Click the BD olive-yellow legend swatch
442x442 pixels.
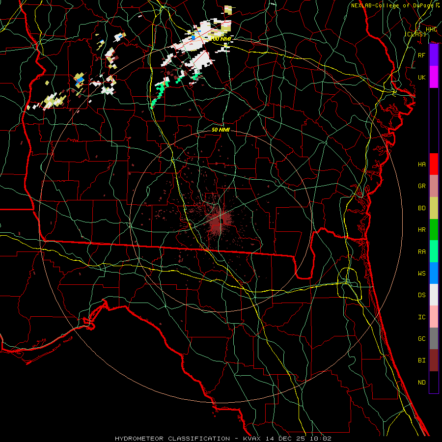pyautogui.click(x=434, y=208)
